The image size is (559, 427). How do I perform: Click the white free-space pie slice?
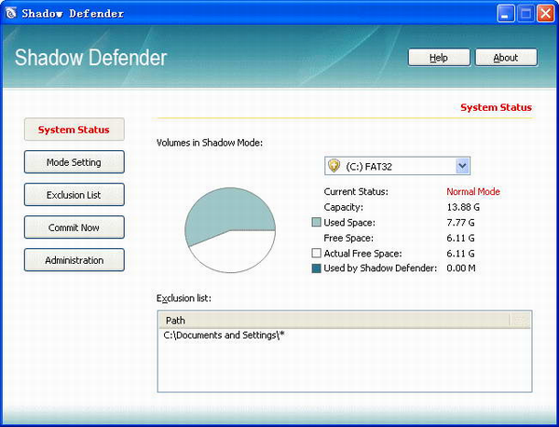point(233,254)
